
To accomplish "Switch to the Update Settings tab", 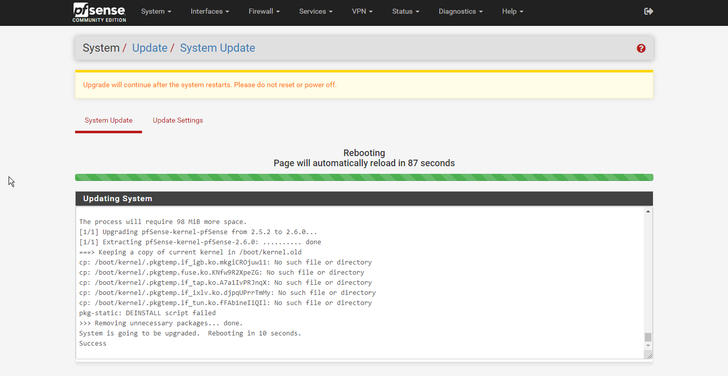I will pyautogui.click(x=178, y=120).
